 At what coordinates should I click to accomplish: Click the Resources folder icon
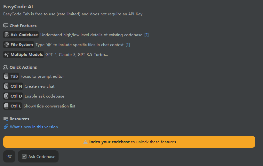pyautogui.click(x=6, y=119)
